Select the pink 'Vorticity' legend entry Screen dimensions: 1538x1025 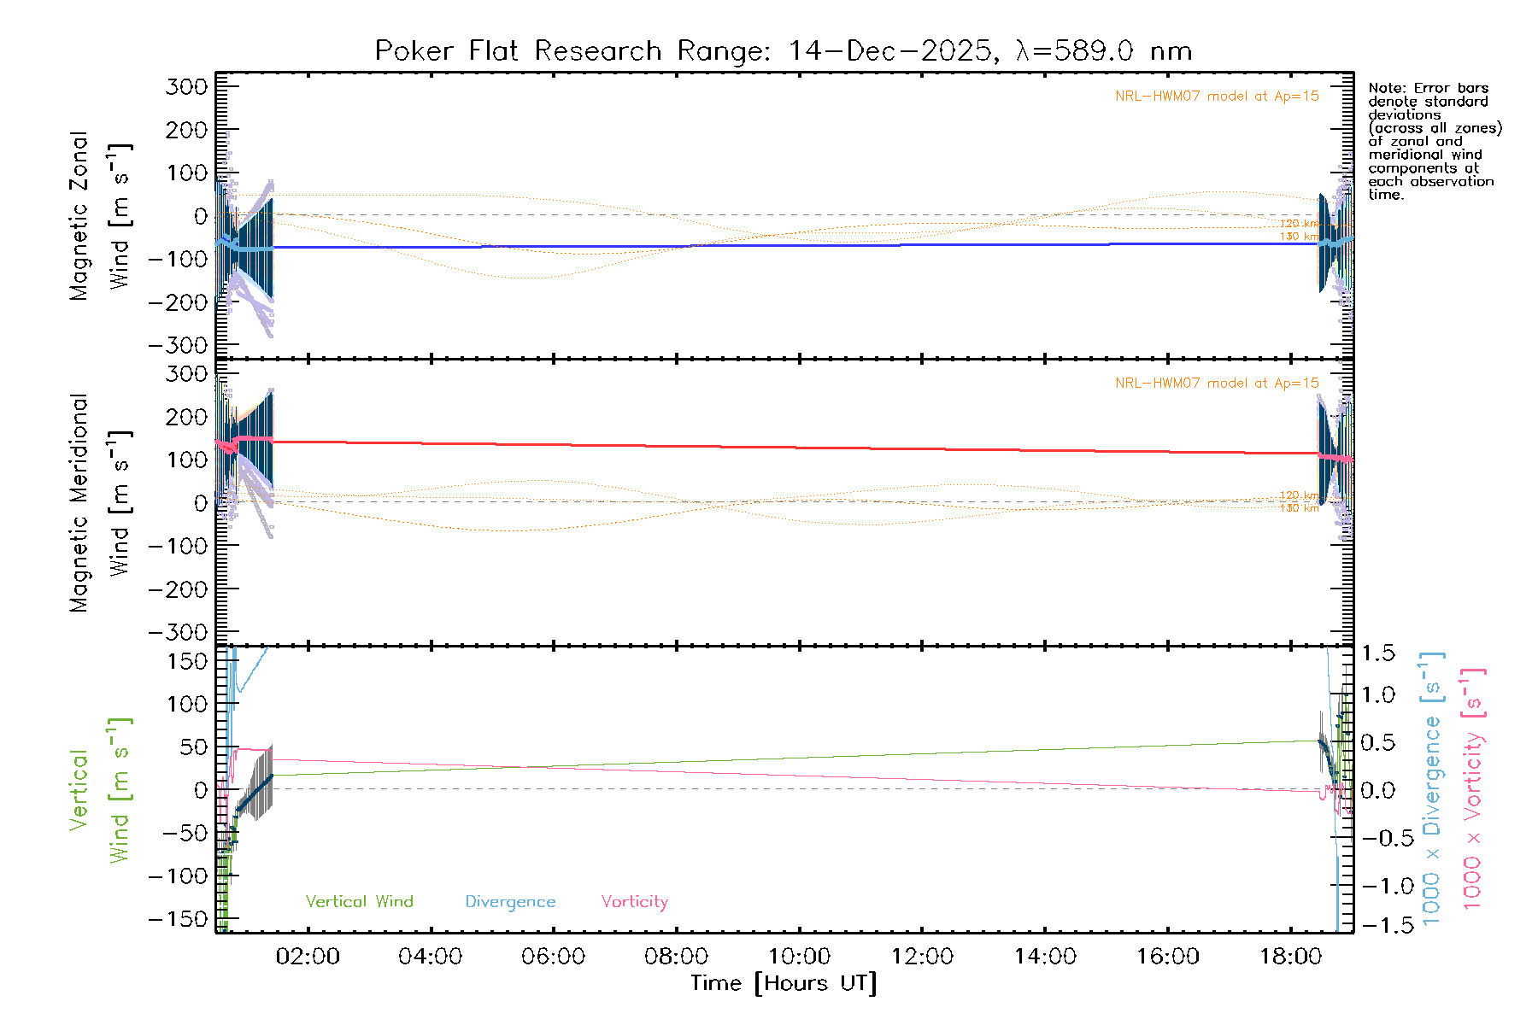(x=634, y=901)
